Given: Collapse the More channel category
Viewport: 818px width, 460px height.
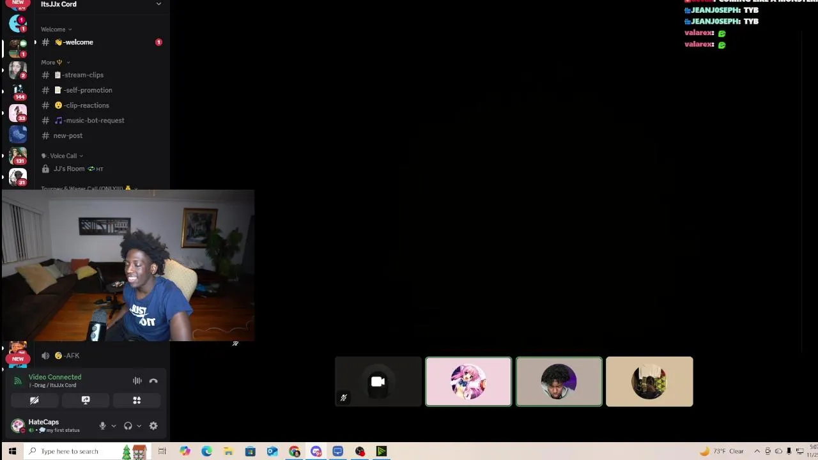Looking at the screenshot, I should point(56,63).
